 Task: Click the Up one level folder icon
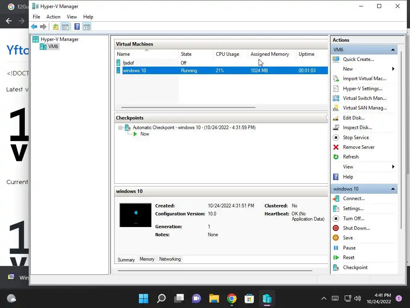click(x=55, y=26)
